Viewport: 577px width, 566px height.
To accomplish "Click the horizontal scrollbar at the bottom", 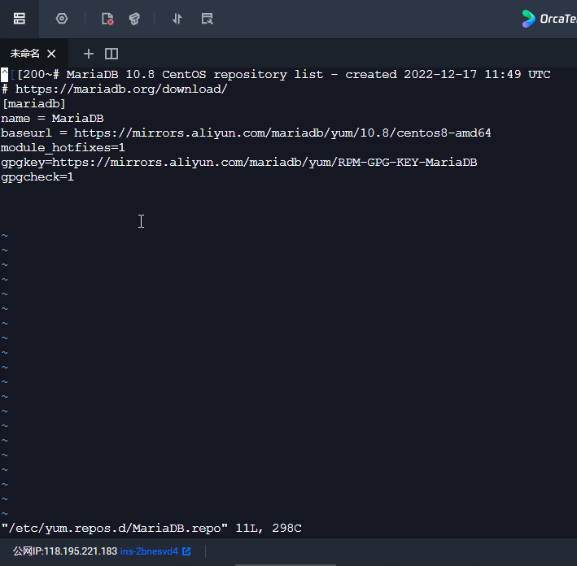I will (x=286, y=565).
